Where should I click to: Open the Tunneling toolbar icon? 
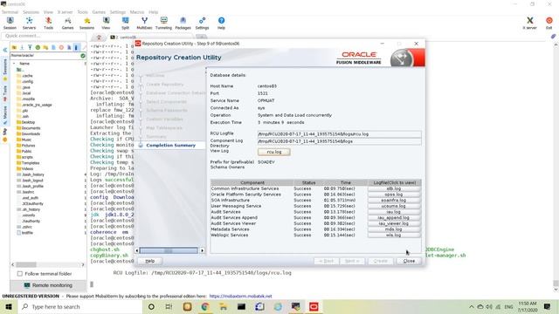pos(163,24)
